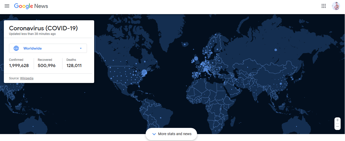Image resolution: width=345 pixels, height=141 pixels.
Task: Click the Recovered count 500,996
Action: 47,65
